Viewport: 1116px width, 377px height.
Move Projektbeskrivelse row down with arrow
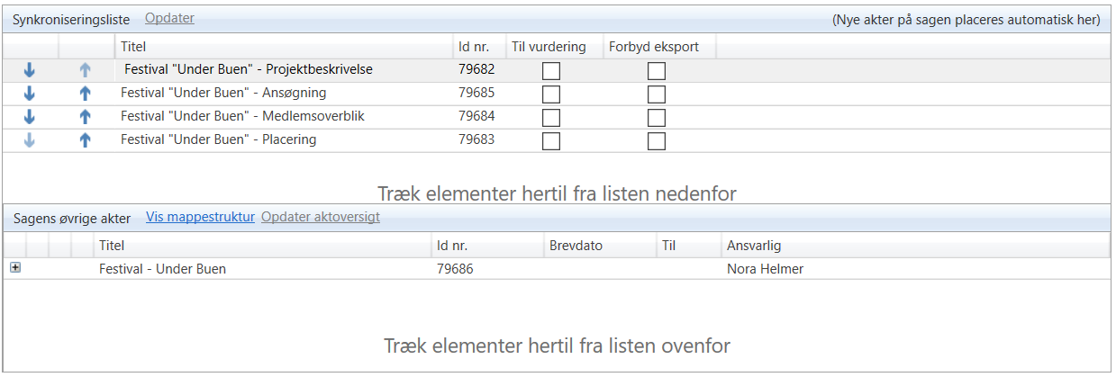click(x=30, y=69)
